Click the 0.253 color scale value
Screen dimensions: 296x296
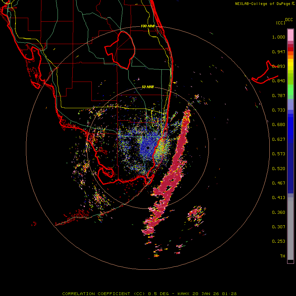click(x=279, y=241)
